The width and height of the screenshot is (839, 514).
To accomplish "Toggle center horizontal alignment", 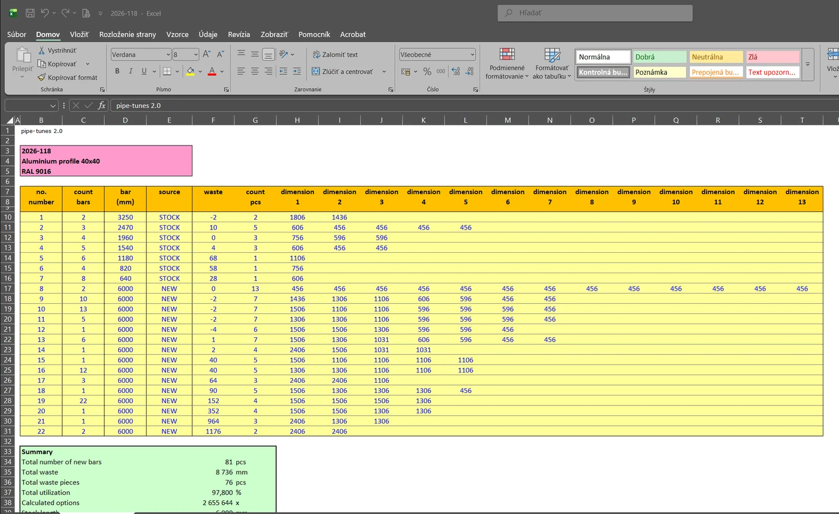I will (255, 71).
